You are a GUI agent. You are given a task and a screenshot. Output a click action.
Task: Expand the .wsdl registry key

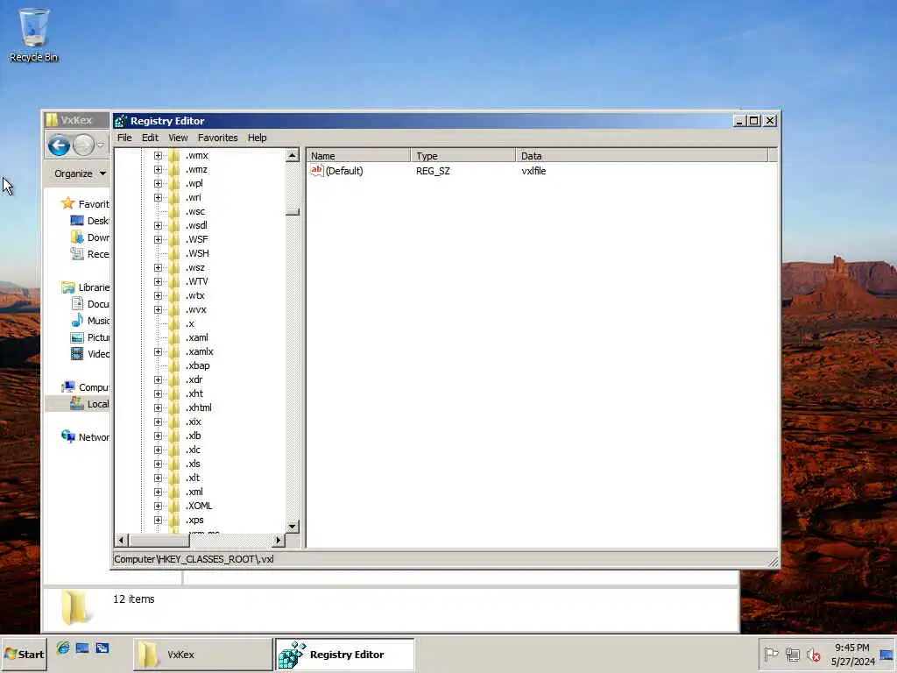(158, 225)
